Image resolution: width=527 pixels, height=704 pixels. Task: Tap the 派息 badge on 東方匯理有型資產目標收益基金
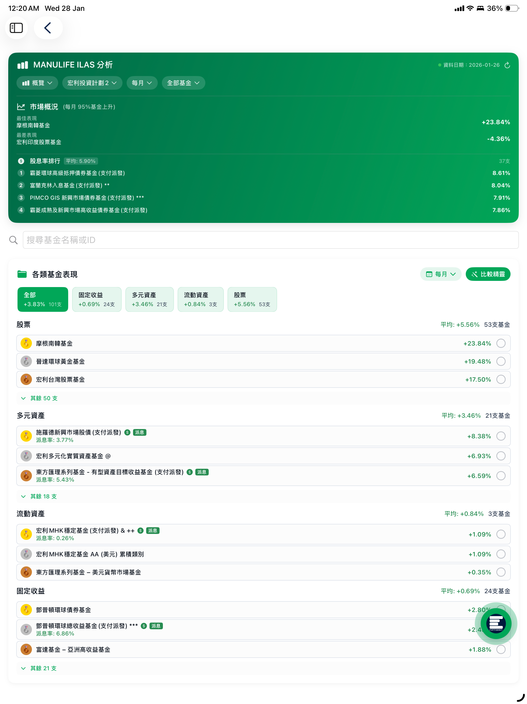[202, 472]
